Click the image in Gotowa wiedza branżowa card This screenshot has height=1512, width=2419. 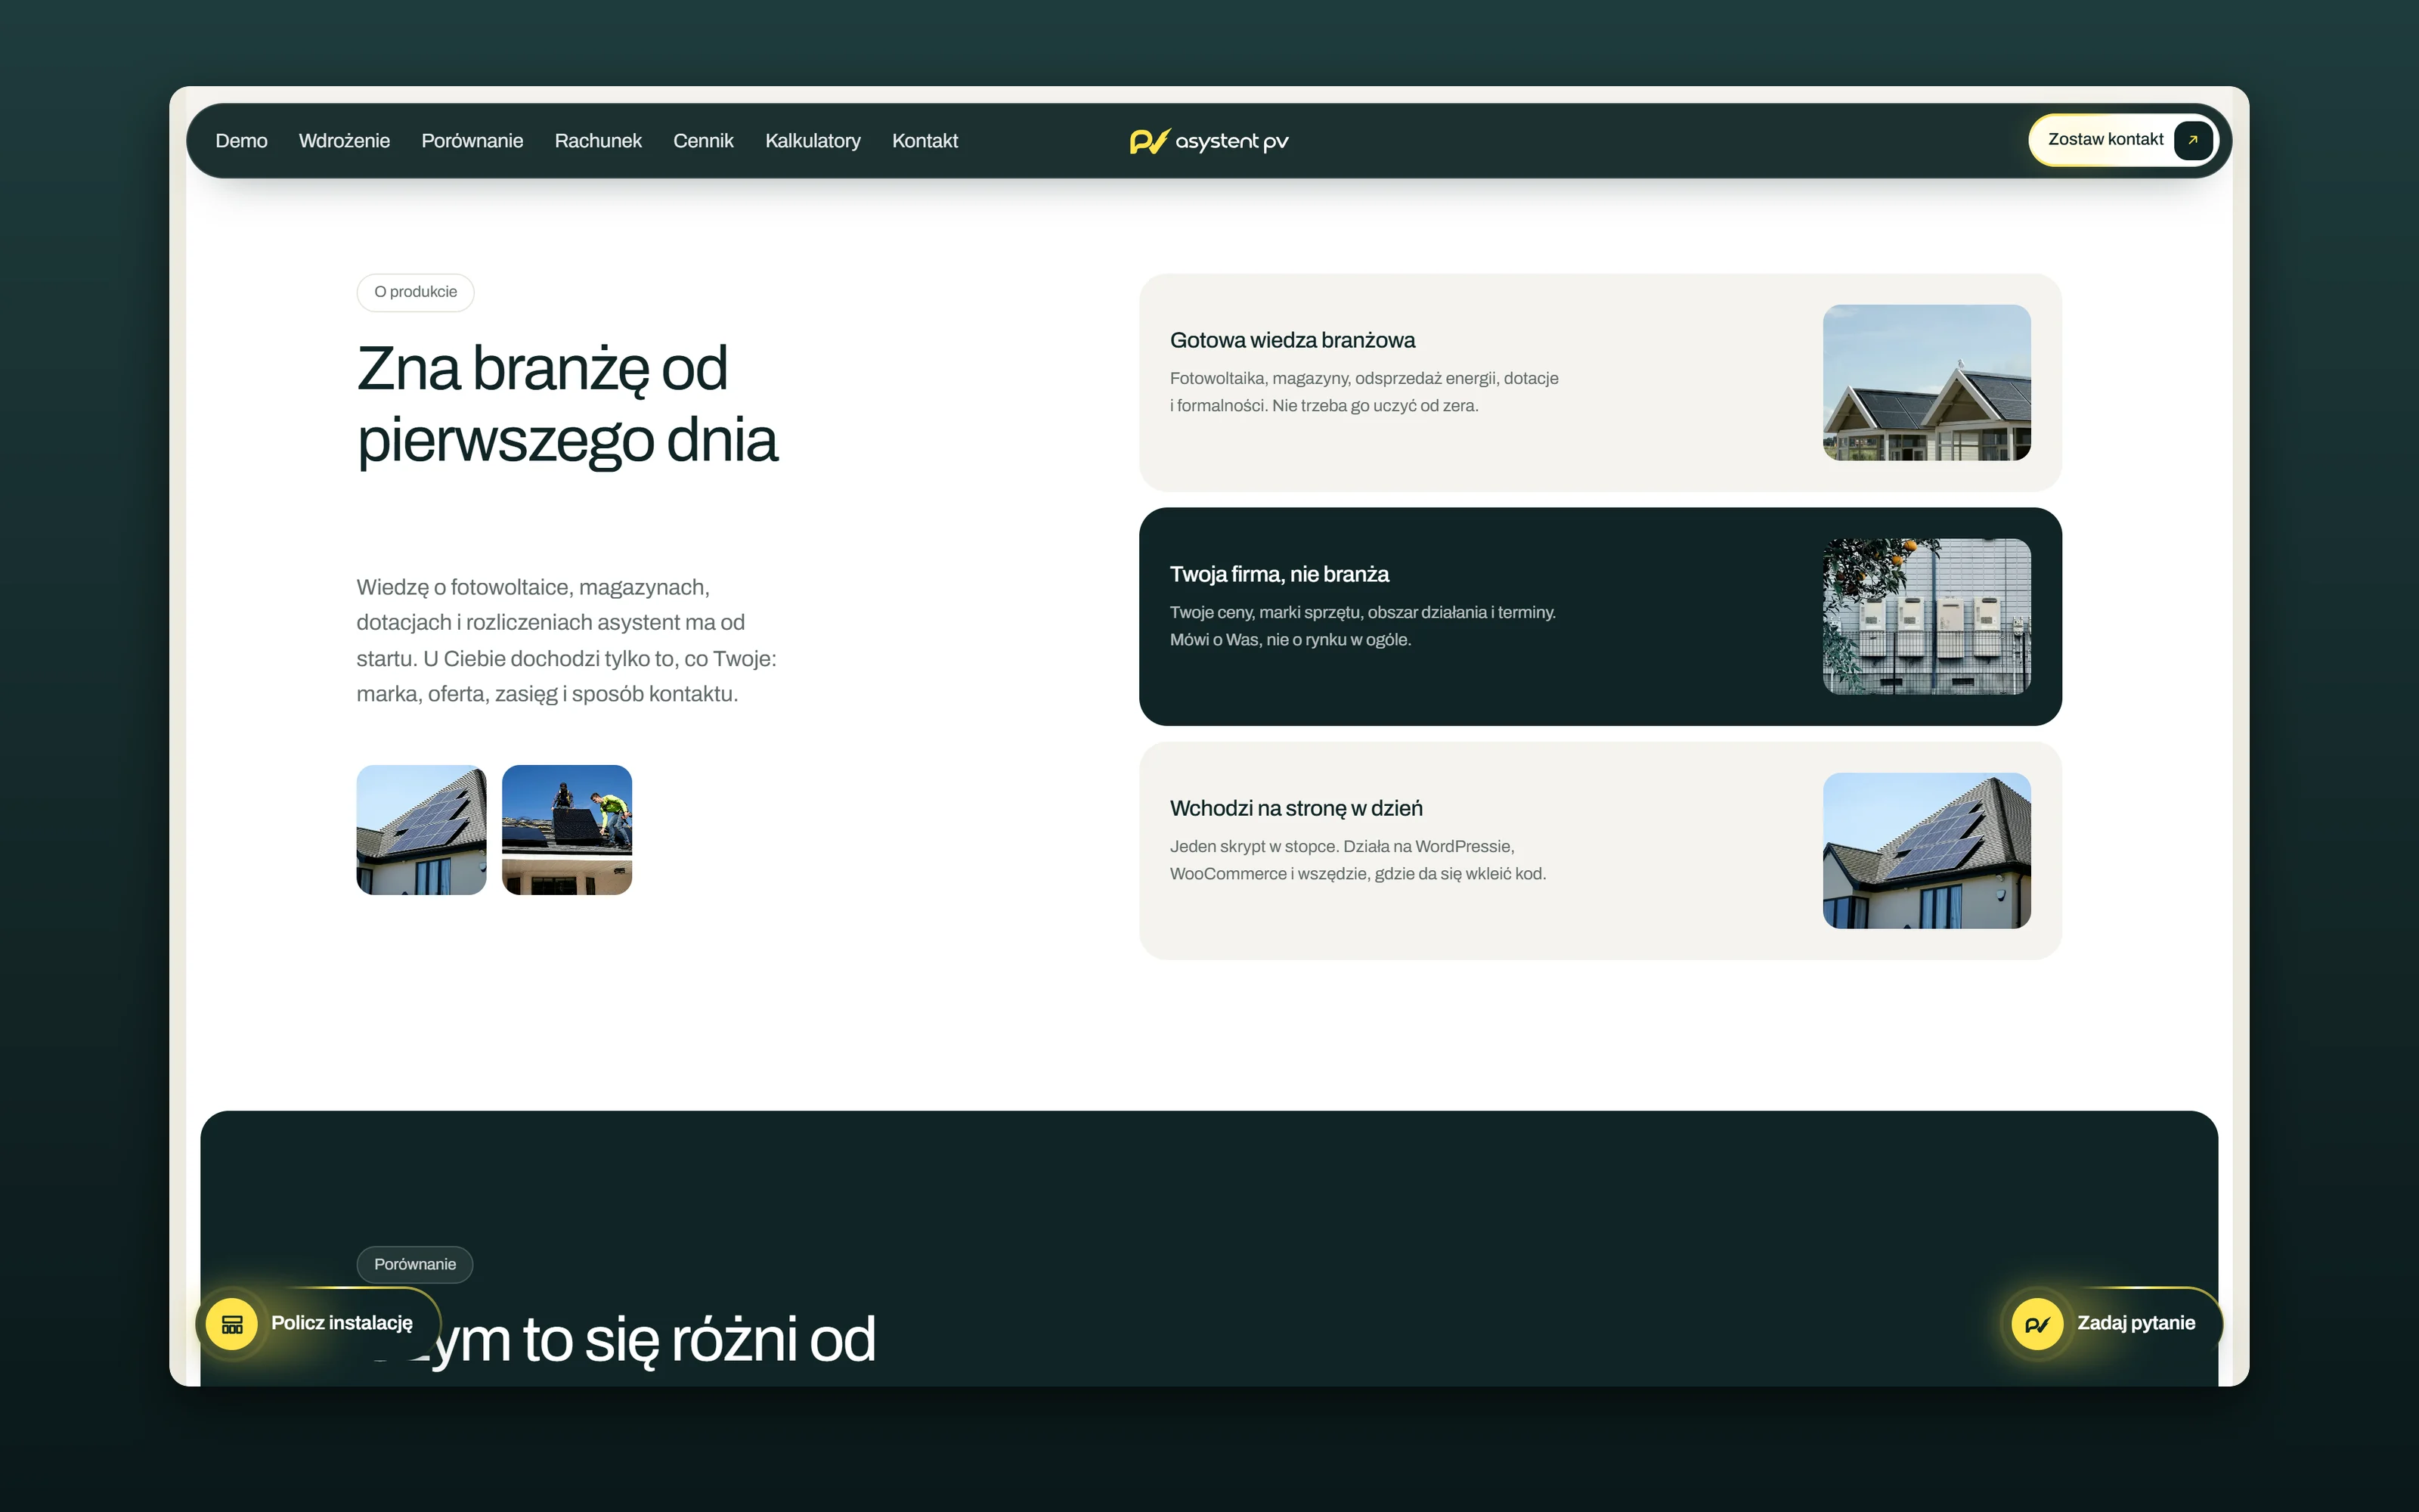pos(1926,382)
